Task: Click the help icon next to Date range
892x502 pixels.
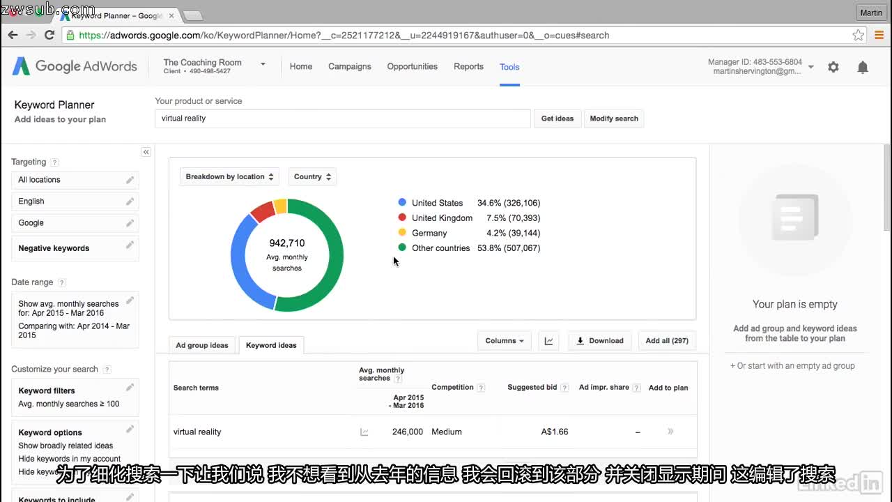Action: pos(62,282)
